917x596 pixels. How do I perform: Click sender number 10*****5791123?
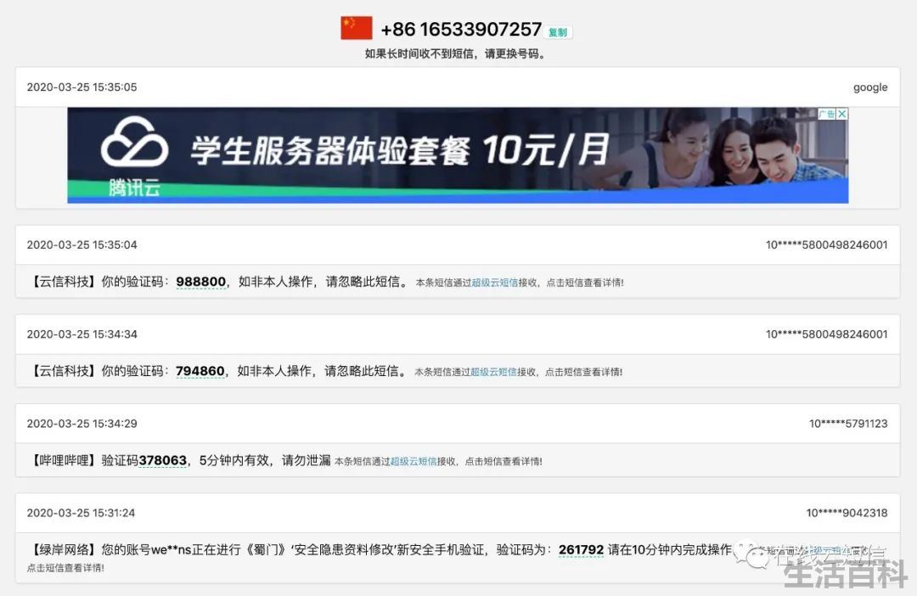(x=848, y=424)
